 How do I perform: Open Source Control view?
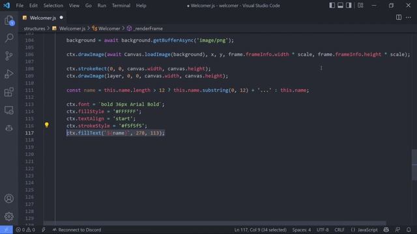8,56
